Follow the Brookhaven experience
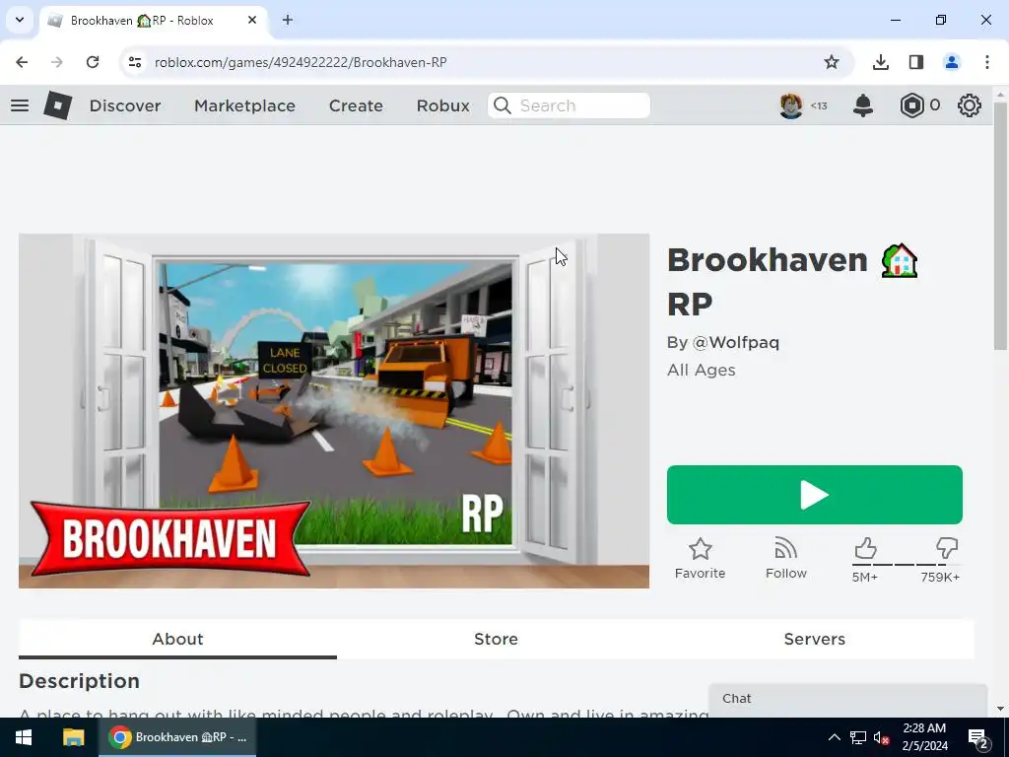The height and width of the screenshot is (757, 1009). click(785, 558)
